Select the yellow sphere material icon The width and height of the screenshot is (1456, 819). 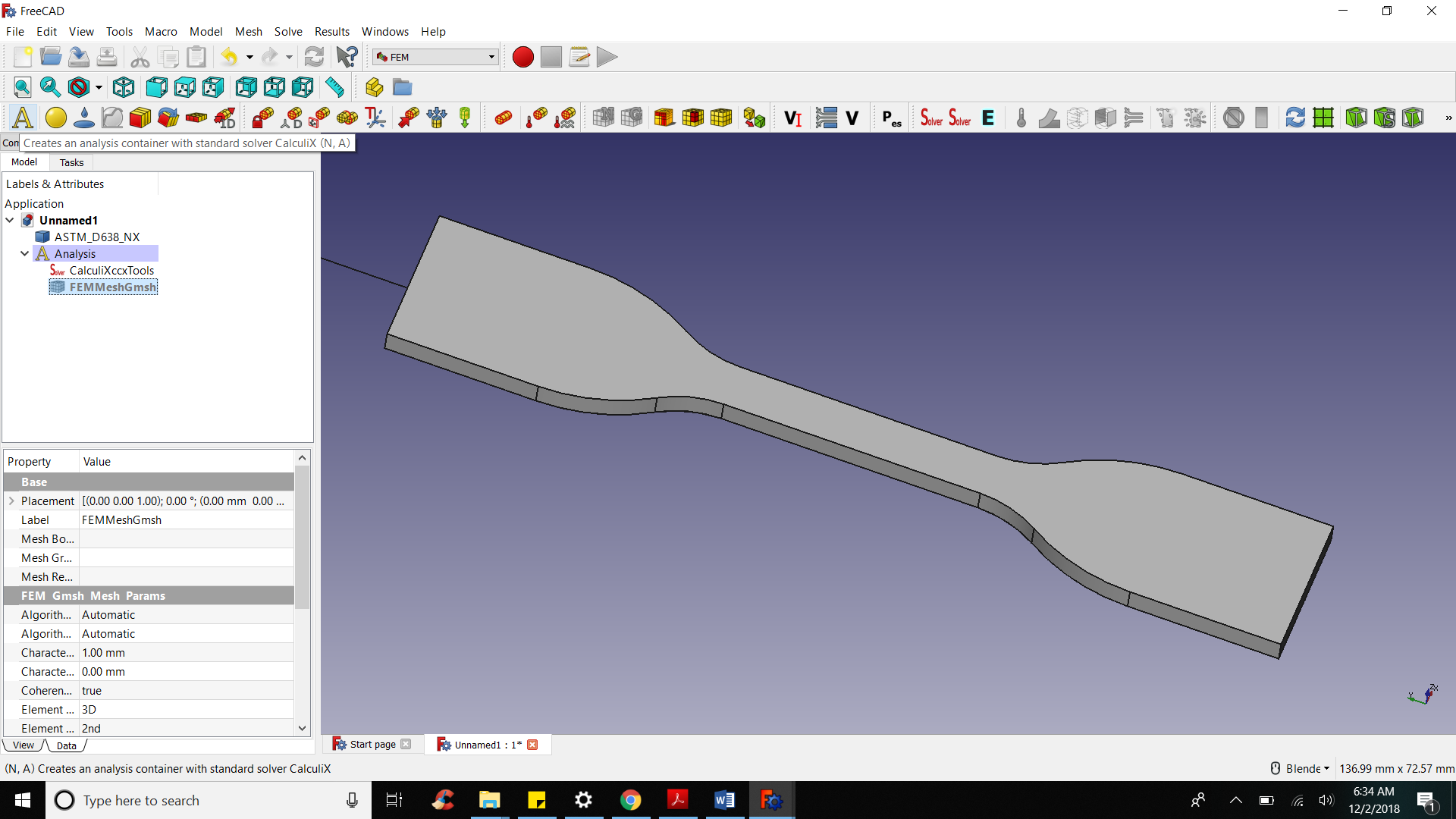point(55,118)
